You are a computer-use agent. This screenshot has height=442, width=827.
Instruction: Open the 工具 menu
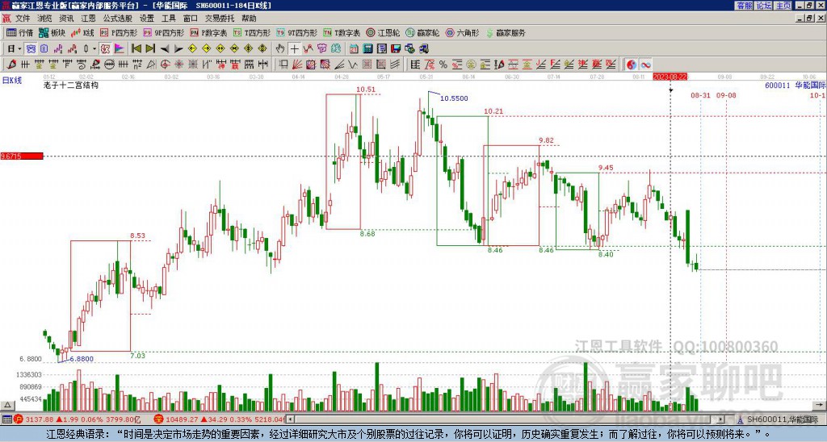[x=169, y=19]
